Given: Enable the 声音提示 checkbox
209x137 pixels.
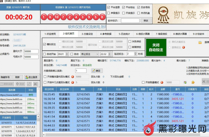Looking at the screenshot, I should click(109, 13).
